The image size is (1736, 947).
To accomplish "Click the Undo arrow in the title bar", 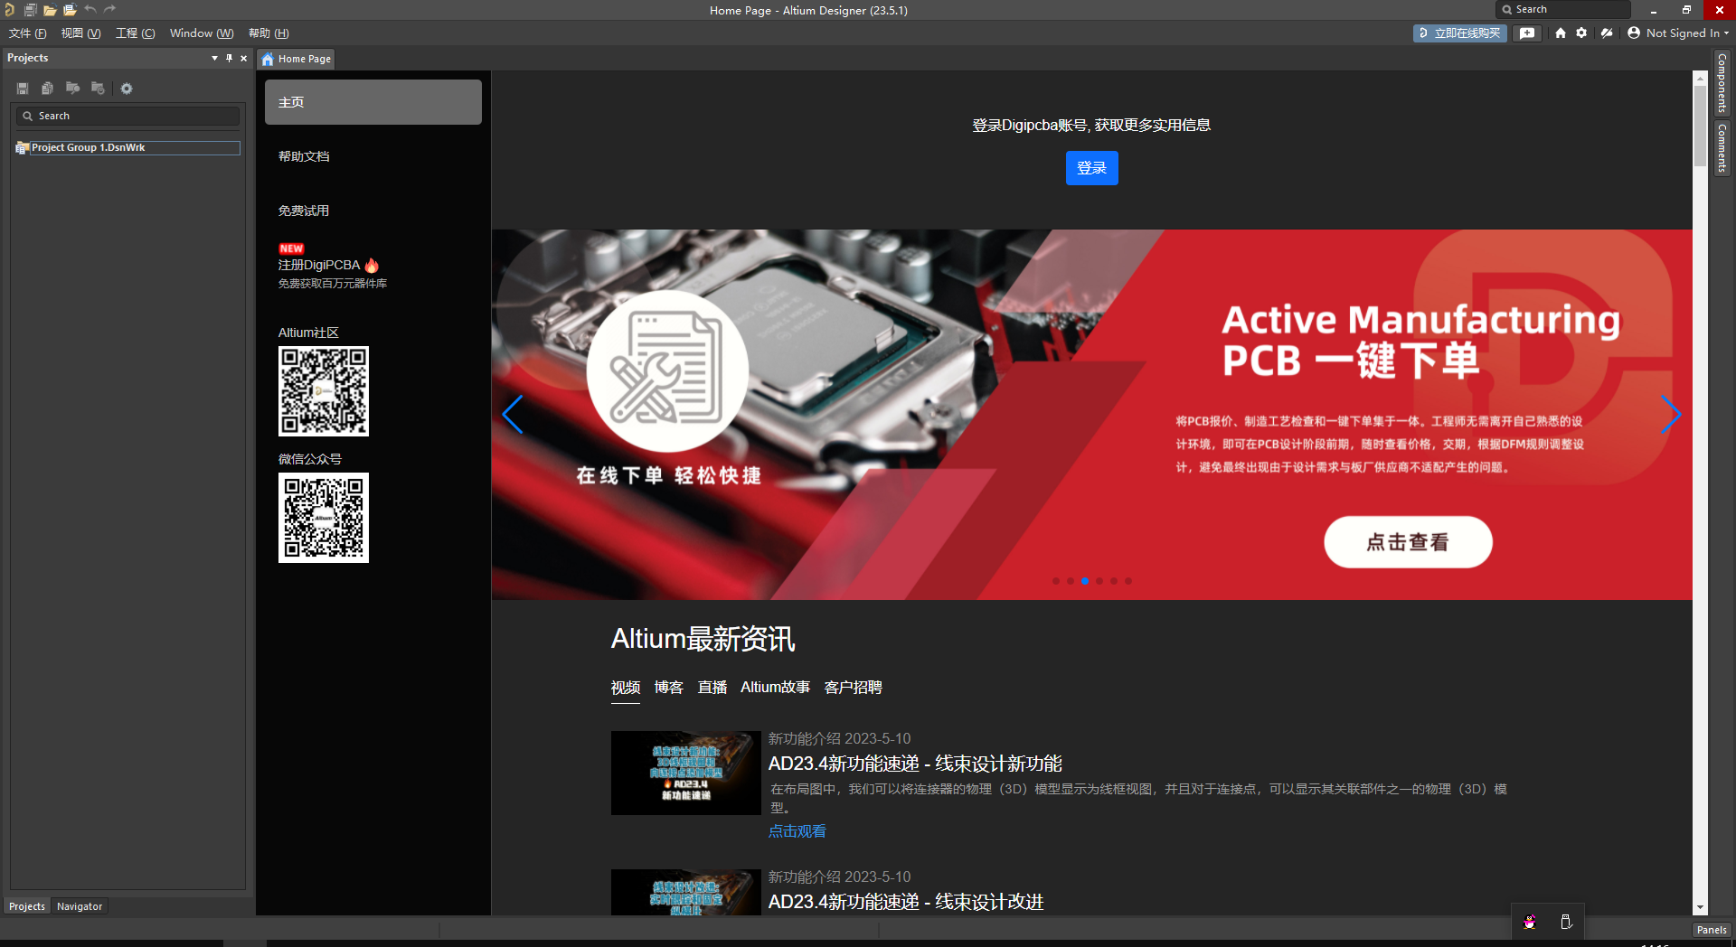I will tap(90, 10).
